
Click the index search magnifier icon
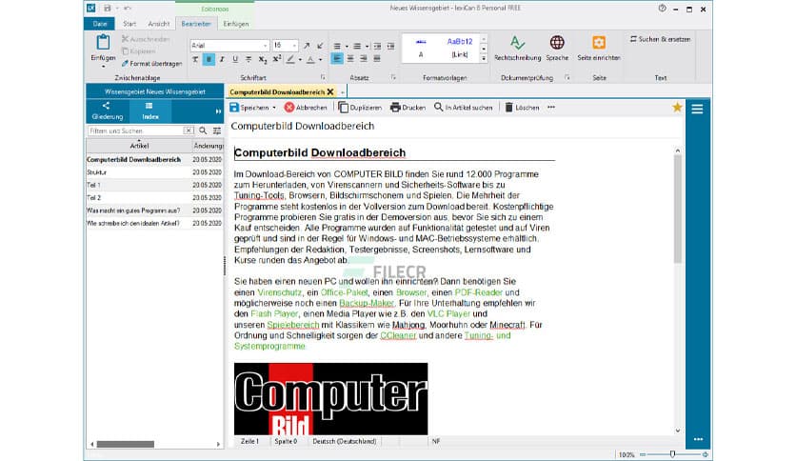pyautogui.click(x=203, y=130)
